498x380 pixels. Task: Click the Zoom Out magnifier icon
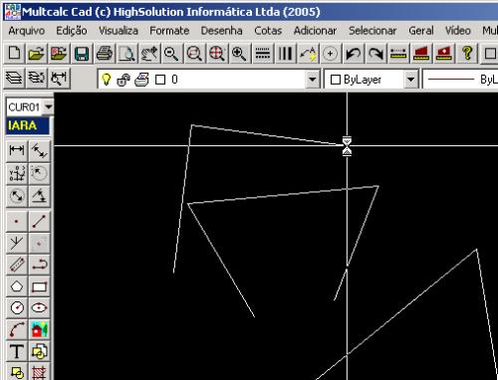click(171, 54)
